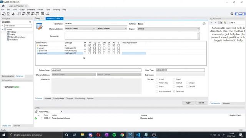Viewport: 246px width, 138px height.
Task: Toggle UQ checkbox for email column
Action: pyautogui.click(x=95, y=48)
